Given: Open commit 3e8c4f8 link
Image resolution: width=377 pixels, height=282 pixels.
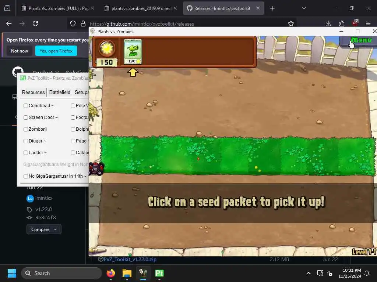Looking at the screenshot, I should coord(46,217).
